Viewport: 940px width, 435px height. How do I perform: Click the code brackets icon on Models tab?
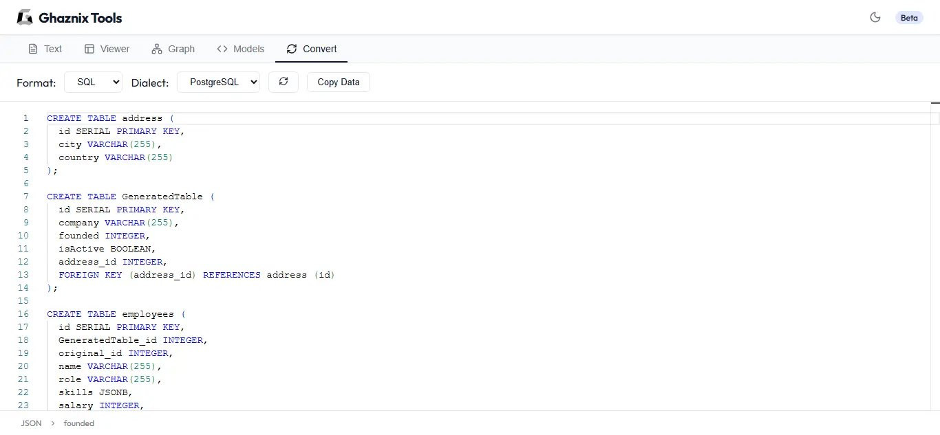[222, 49]
